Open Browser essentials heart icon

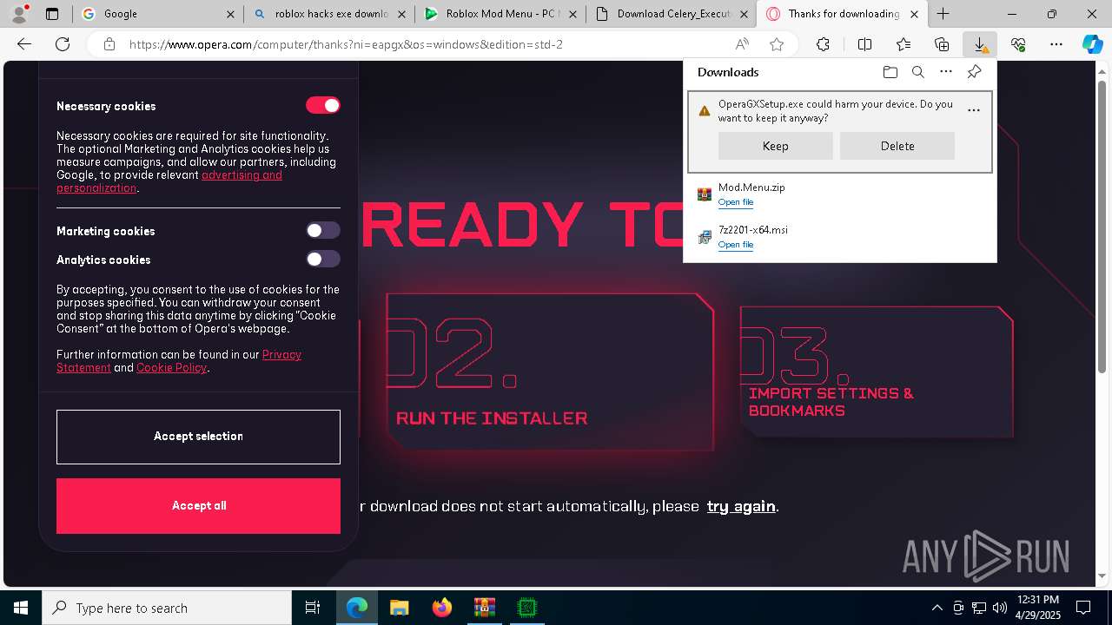point(1018,44)
